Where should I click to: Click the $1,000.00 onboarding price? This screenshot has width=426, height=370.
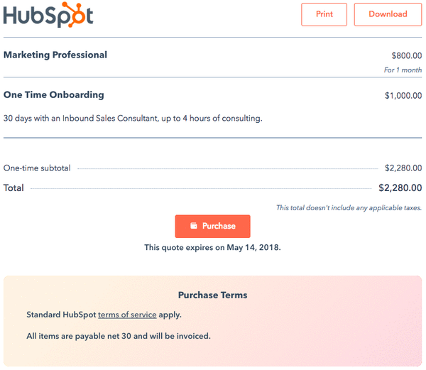click(403, 95)
